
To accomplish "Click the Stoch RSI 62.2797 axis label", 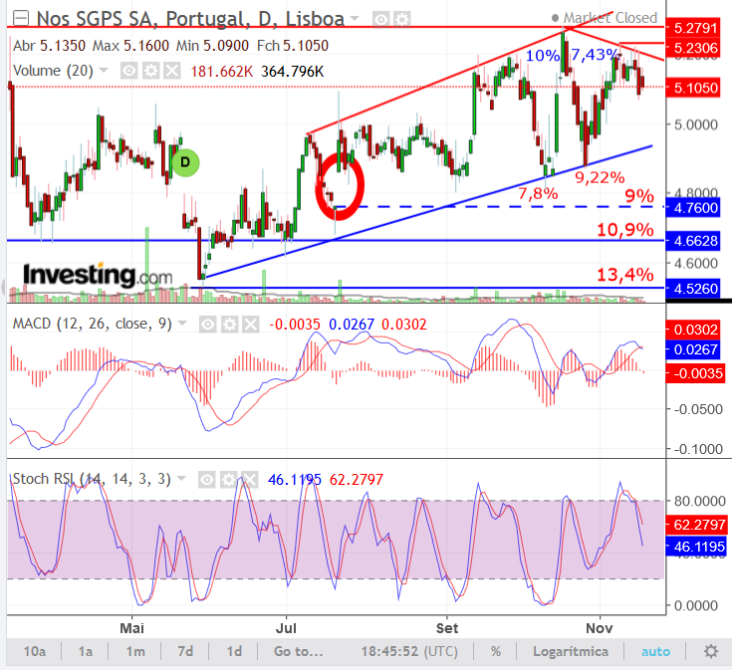I will [696, 525].
